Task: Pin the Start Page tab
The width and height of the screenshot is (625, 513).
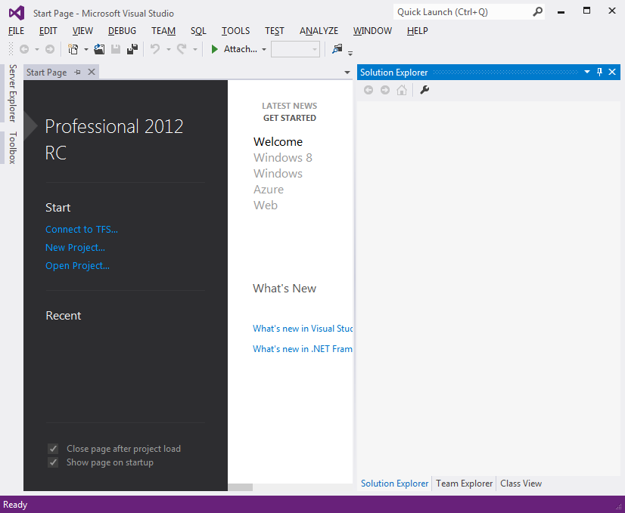Action: (x=78, y=73)
